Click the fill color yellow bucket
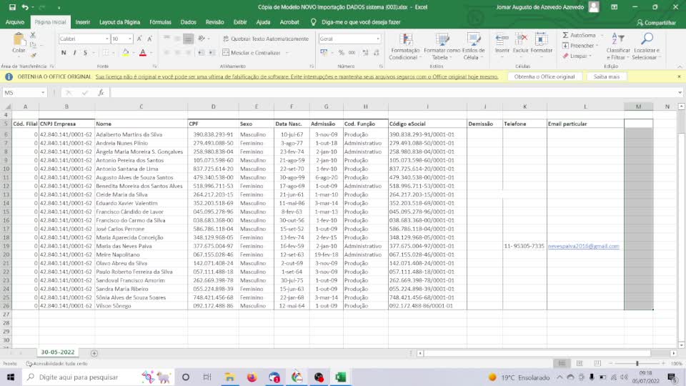The height and width of the screenshot is (386, 686). 125,52
